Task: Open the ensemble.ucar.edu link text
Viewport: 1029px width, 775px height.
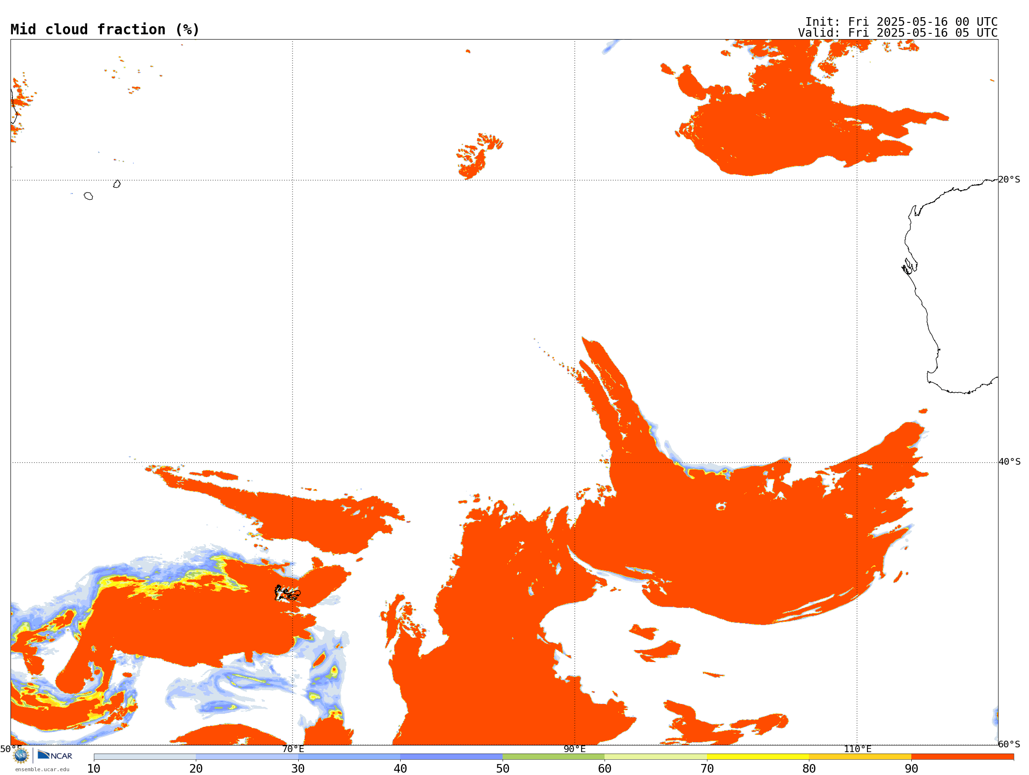Action: click(x=42, y=769)
